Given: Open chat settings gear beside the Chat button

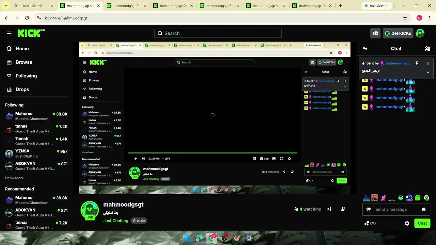Looking at the screenshot, I should pos(407,223).
